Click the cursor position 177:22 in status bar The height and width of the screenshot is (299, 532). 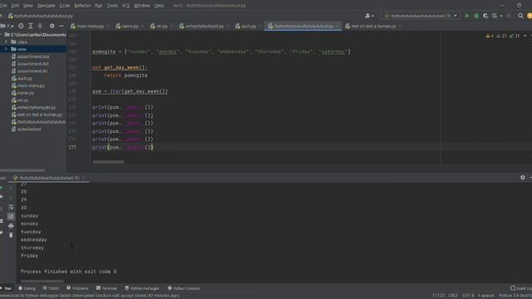(x=438, y=296)
